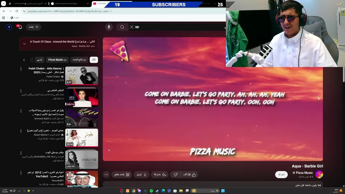The height and width of the screenshot is (194, 345).
Task: Open the Pizza Music channel name link
Action: click(304, 173)
